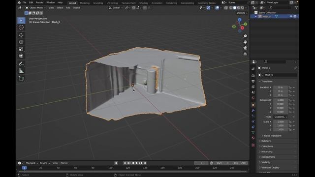This screenshot has width=315, height=177.
Task: Expand the Relations panel
Action: click(266, 141)
